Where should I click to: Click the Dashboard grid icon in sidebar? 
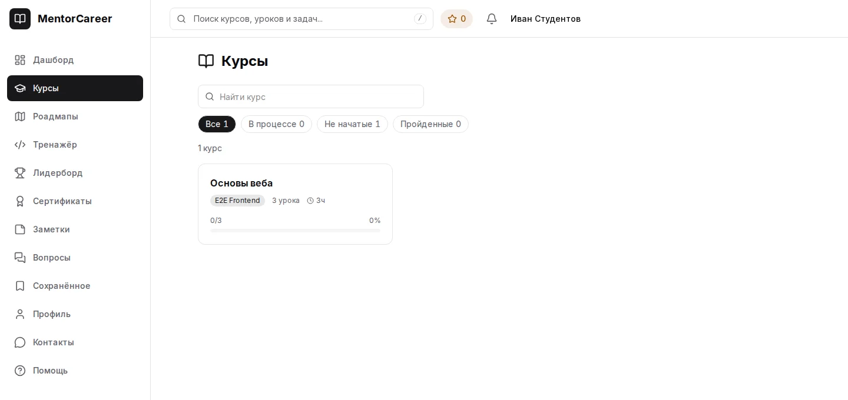20,60
